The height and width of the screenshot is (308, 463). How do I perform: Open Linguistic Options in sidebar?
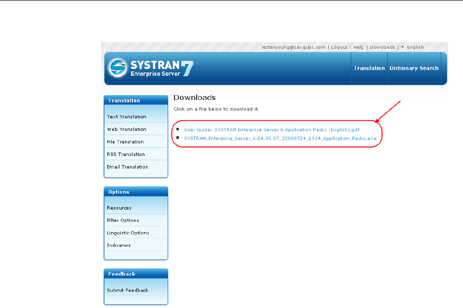click(128, 233)
